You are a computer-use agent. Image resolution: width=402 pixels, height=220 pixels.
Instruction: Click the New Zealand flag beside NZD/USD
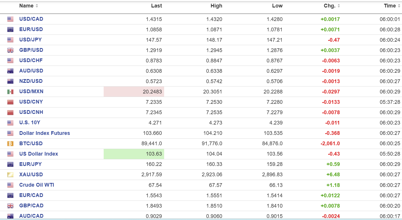click(10, 81)
